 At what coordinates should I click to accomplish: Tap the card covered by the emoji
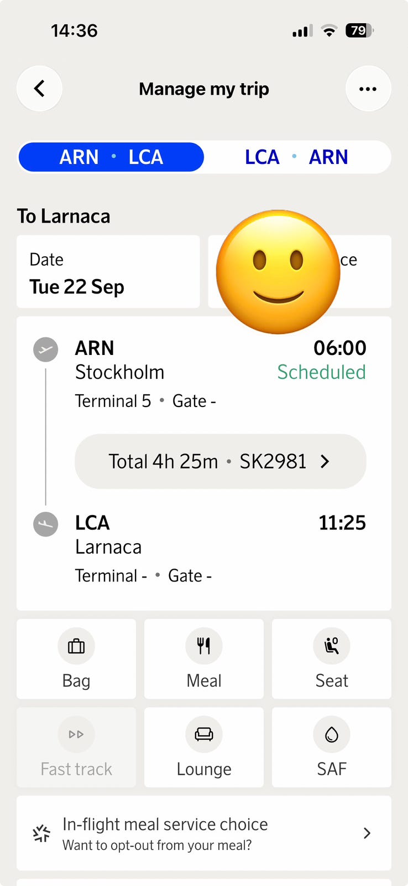tap(300, 271)
